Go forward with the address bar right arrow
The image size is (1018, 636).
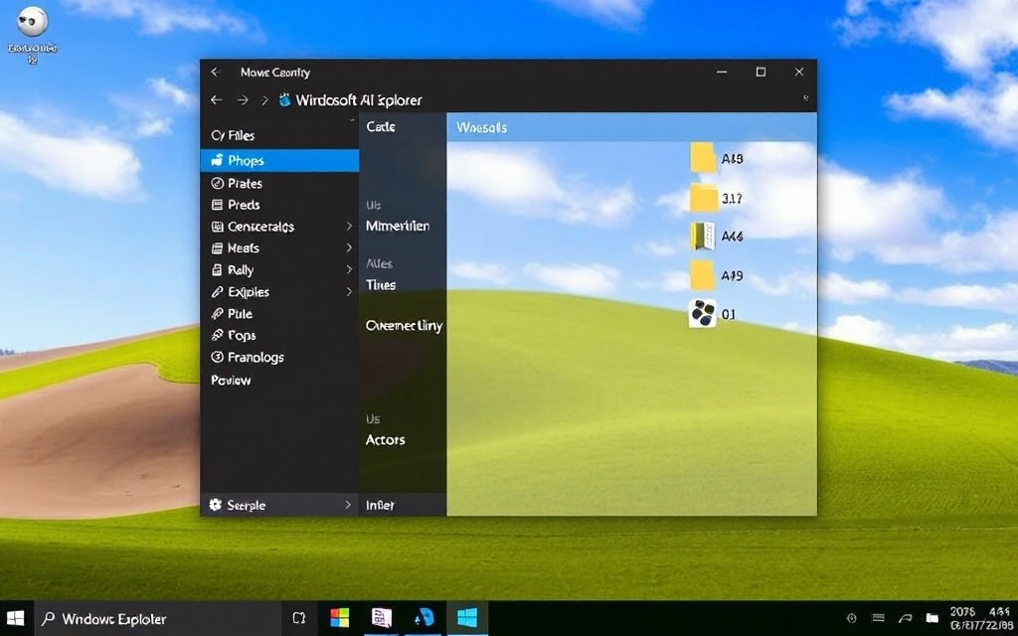pyautogui.click(x=243, y=100)
